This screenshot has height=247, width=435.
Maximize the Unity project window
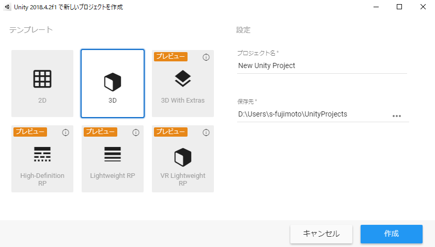pyautogui.click(x=399, y=7)
